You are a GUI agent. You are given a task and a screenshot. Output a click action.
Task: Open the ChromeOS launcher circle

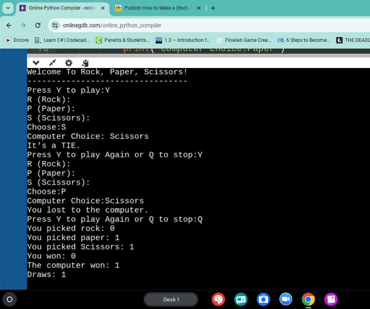10,299
